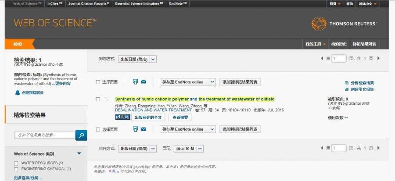The width and height of the screenshot is (395, 181).
Task: Click the bottom page number field
Action: pyautogui.click(x=339, y=148)
